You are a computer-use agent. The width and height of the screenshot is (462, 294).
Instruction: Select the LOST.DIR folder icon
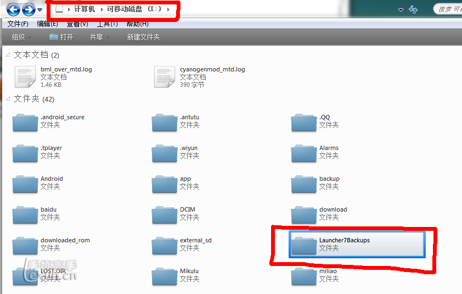click(x=25, y=276)
